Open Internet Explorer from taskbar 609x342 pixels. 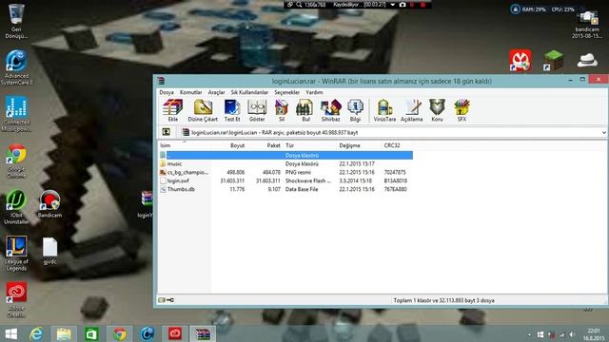pos(36,333)
